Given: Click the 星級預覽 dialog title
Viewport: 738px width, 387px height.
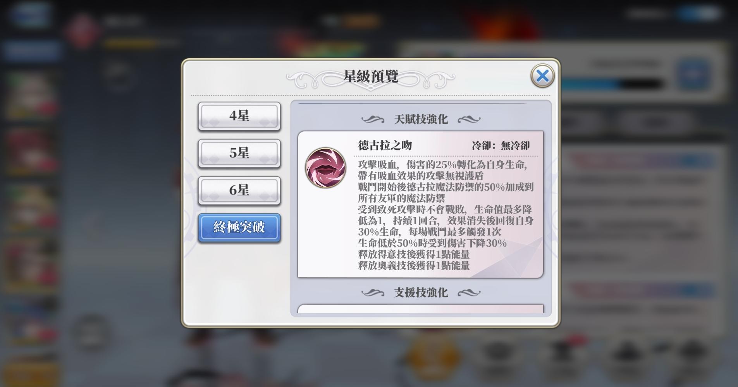Looking at the screenshot, I should click(371, 76).
